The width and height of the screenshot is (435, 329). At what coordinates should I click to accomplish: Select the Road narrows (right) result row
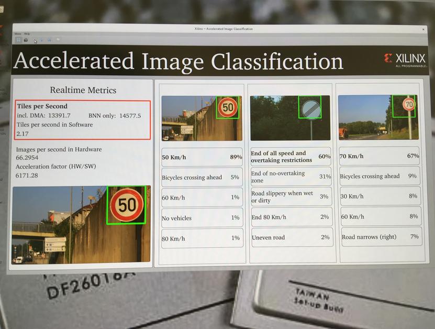click(382, 237)
